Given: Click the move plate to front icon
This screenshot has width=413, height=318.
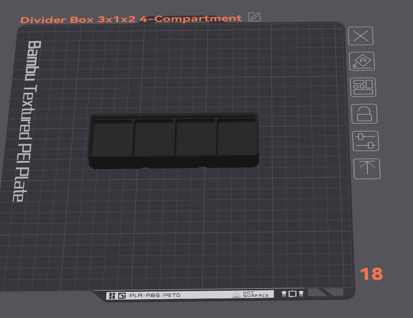Looking at the screenshot, I should pyautogui.click(x=367, y=169).
